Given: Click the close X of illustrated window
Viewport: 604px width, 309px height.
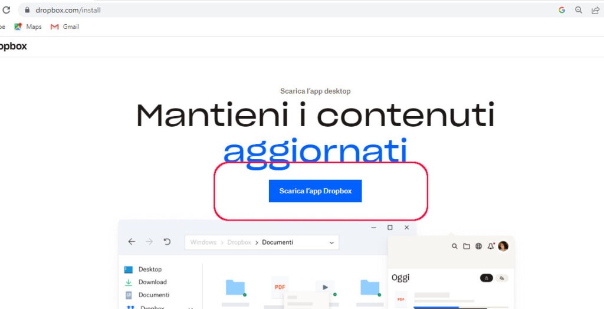Looking at the screenshot, I should pyautogui.click(x=407, y=228).
